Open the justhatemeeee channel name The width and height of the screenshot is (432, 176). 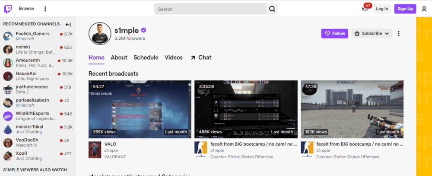pyautogui.click(x=32, y=87)
